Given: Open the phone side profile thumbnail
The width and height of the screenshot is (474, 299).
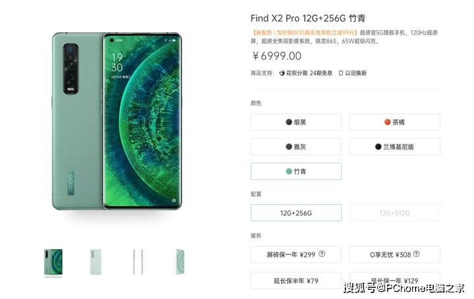Looking at the screenshot, I should (x=138, y=262).
